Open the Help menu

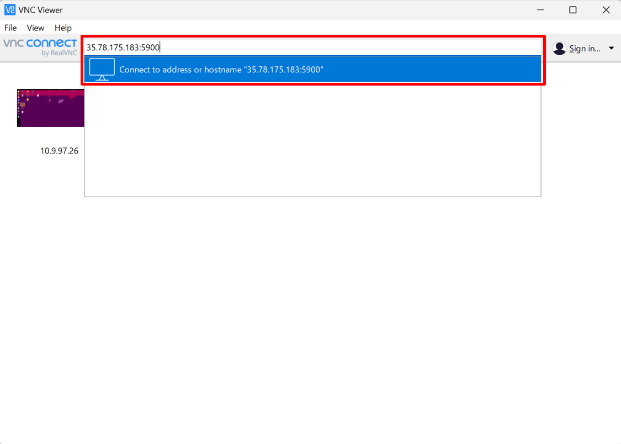pyautogui.click(x=63, y=28)
